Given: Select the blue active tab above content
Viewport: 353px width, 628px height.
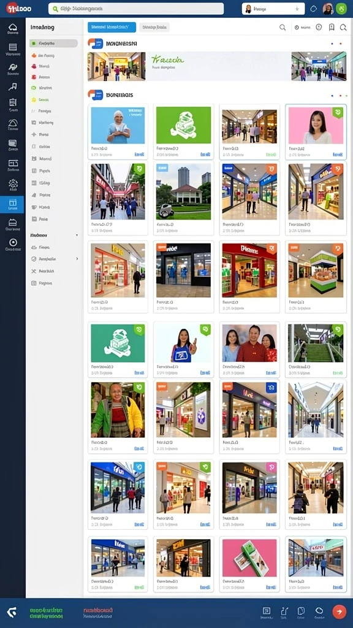Looking at the screenshot, I should 112,27.
